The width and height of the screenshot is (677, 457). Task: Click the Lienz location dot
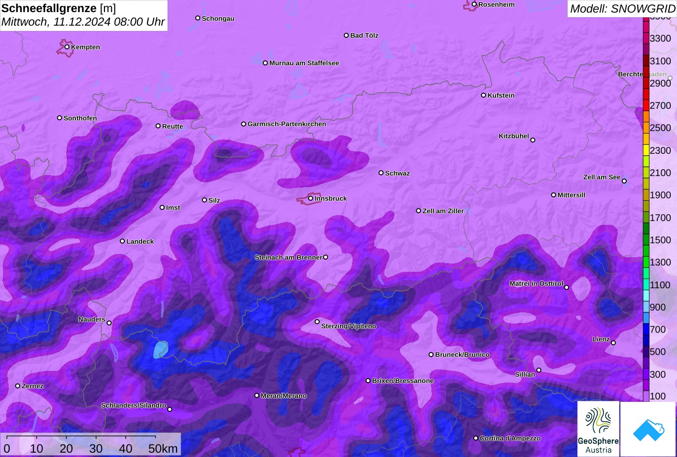tap(613, 343)
